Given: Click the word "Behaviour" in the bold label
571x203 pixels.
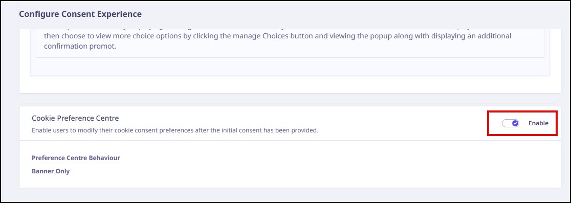Looking at the screenshot, I should coord(104,158).
